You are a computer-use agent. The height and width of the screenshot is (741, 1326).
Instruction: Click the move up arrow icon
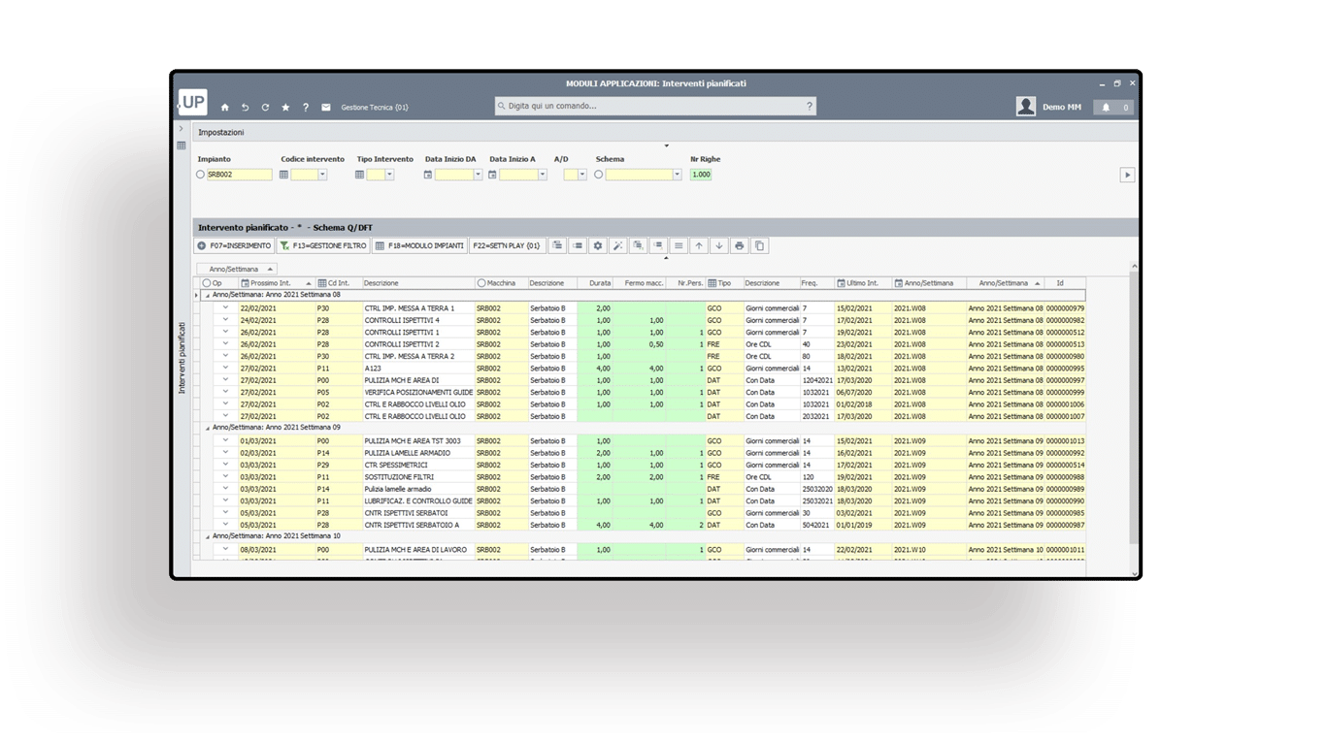[x=699, y=246]
